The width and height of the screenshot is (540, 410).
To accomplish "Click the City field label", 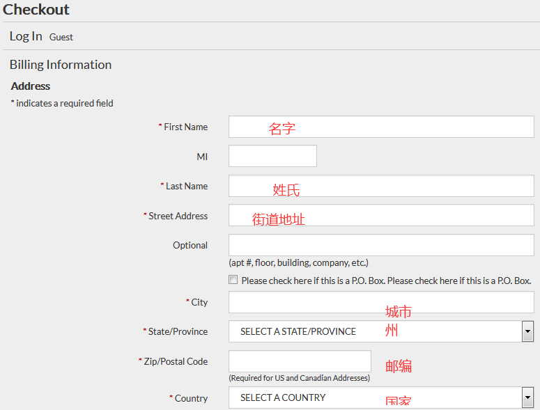I will pos(199,302).
